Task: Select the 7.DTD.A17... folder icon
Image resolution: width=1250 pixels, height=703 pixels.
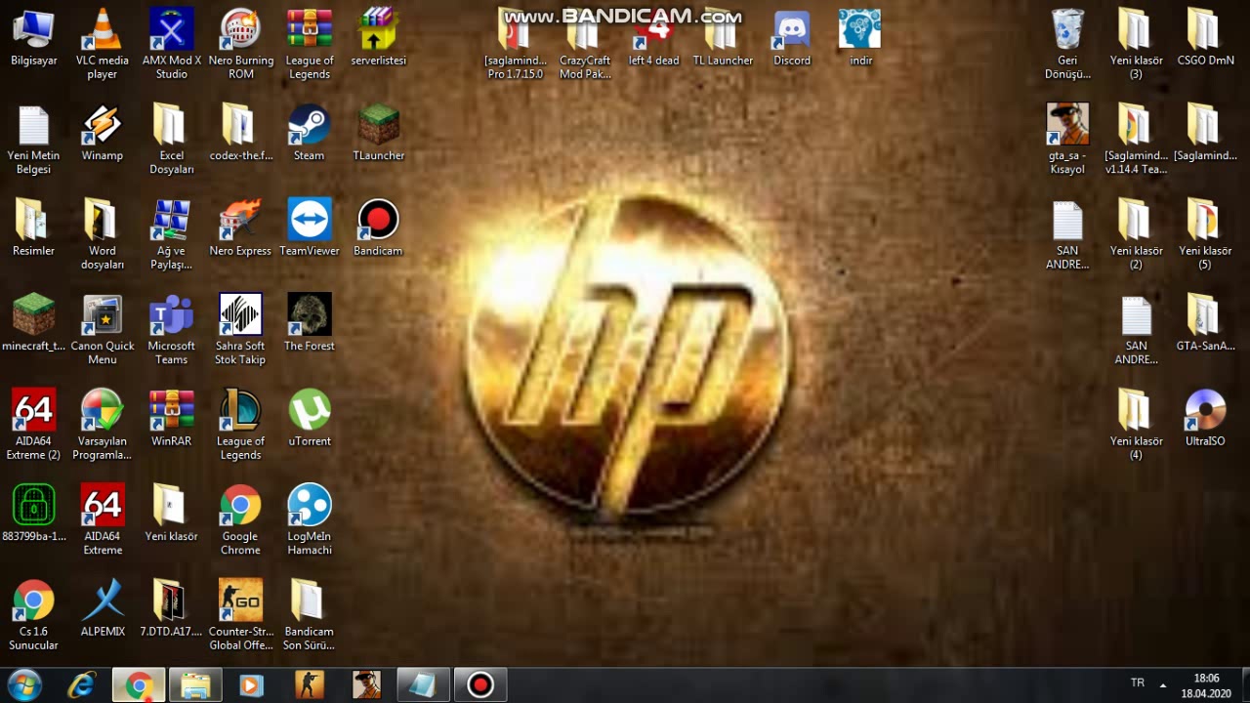Action: (171, 608)
